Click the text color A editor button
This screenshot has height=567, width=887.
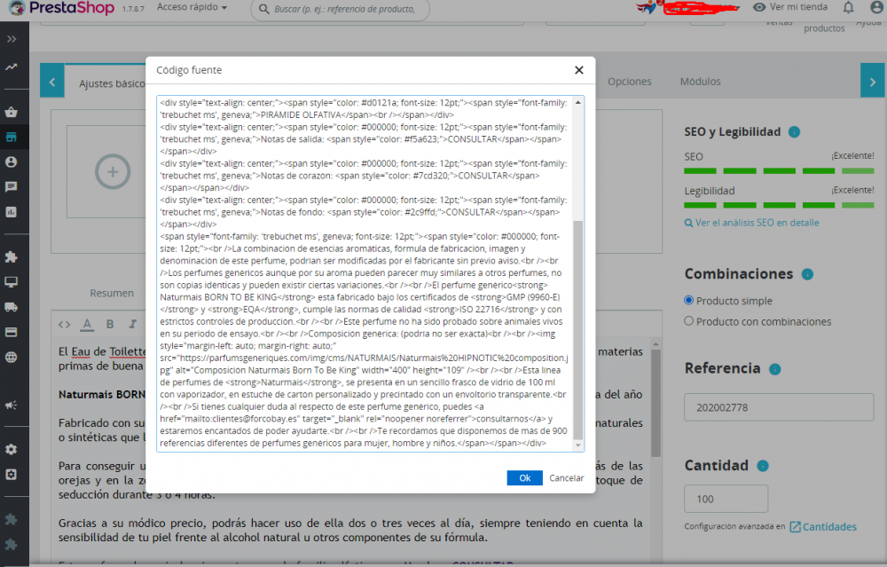(87, 324)
